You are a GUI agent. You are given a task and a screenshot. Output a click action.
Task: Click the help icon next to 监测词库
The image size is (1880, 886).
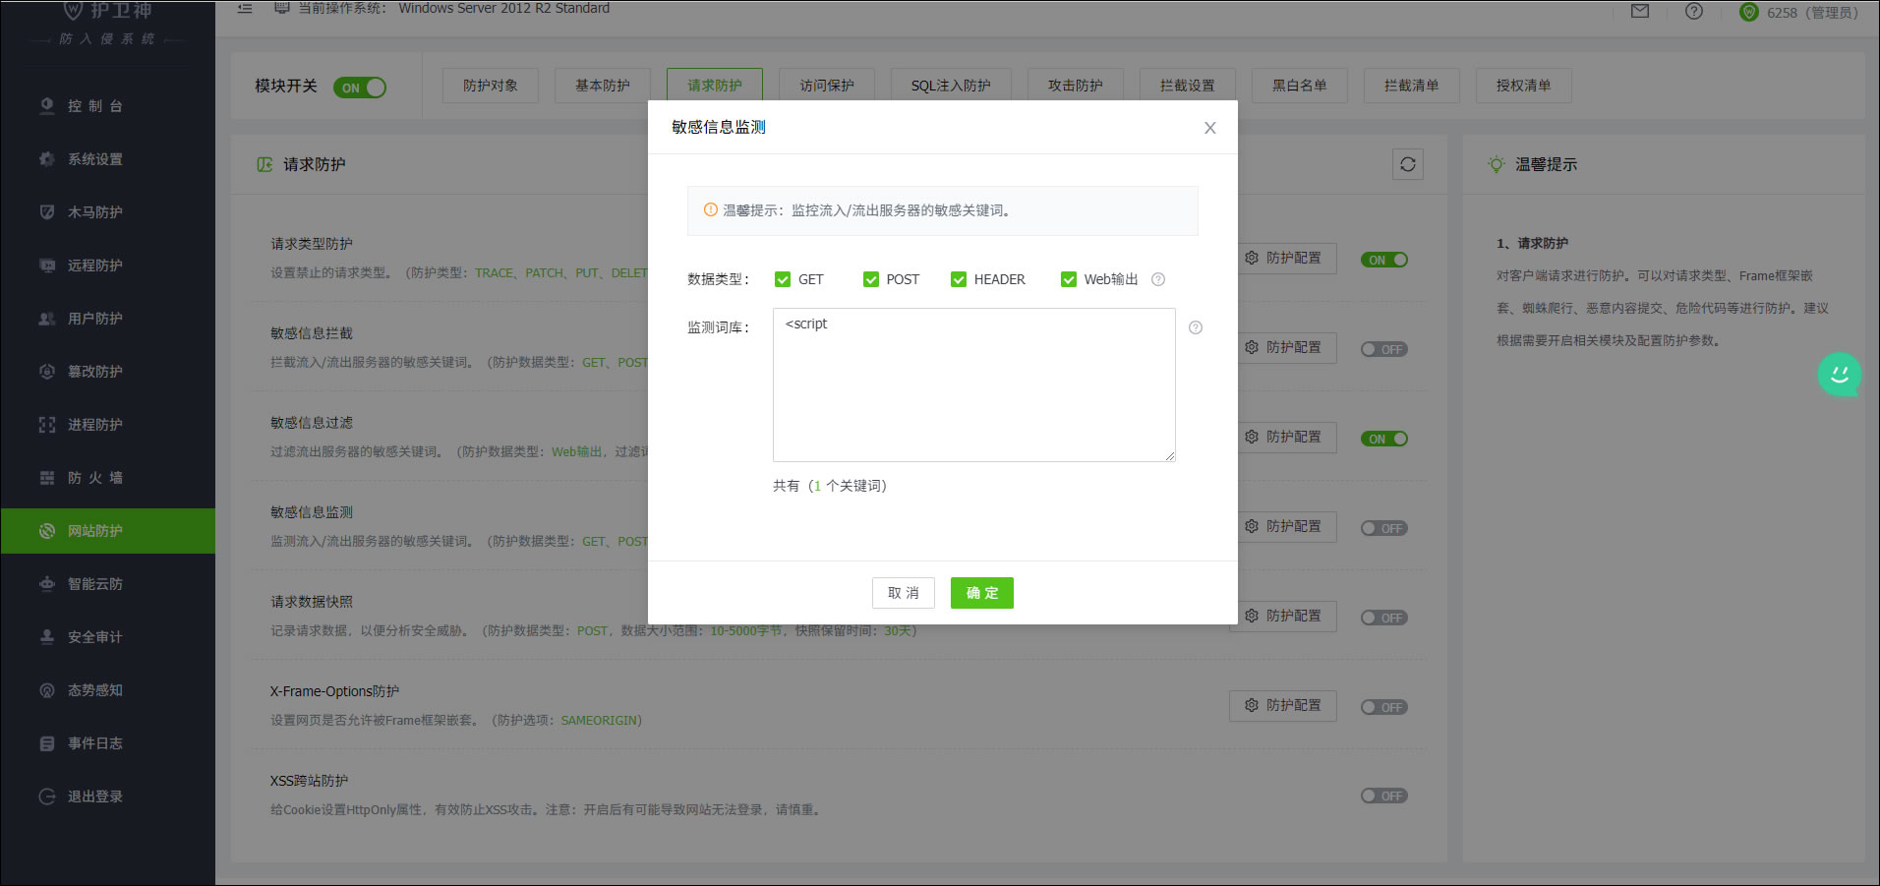click(1196, 327)
